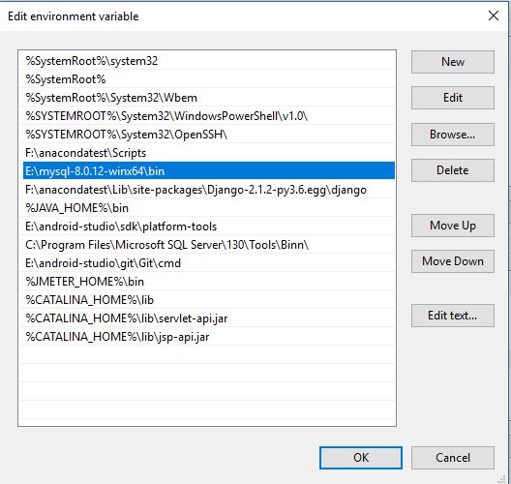Open the Edit text... view
Viewport: 511px width, 484px height.
(453, 316)
